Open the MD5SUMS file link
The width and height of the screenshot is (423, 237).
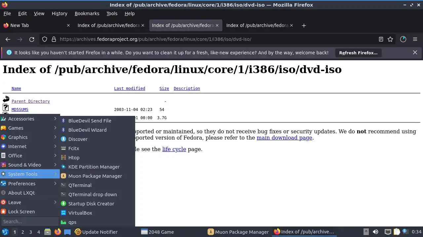pos(20,110)
